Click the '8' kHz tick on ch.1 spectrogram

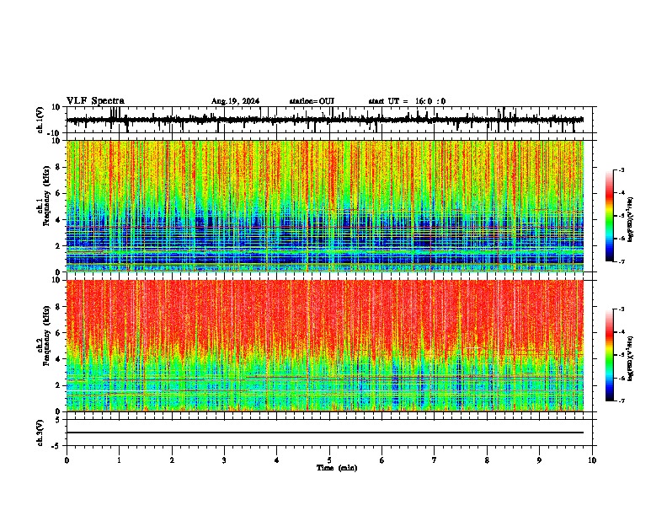pyautogui.click(x=59, y=167)
